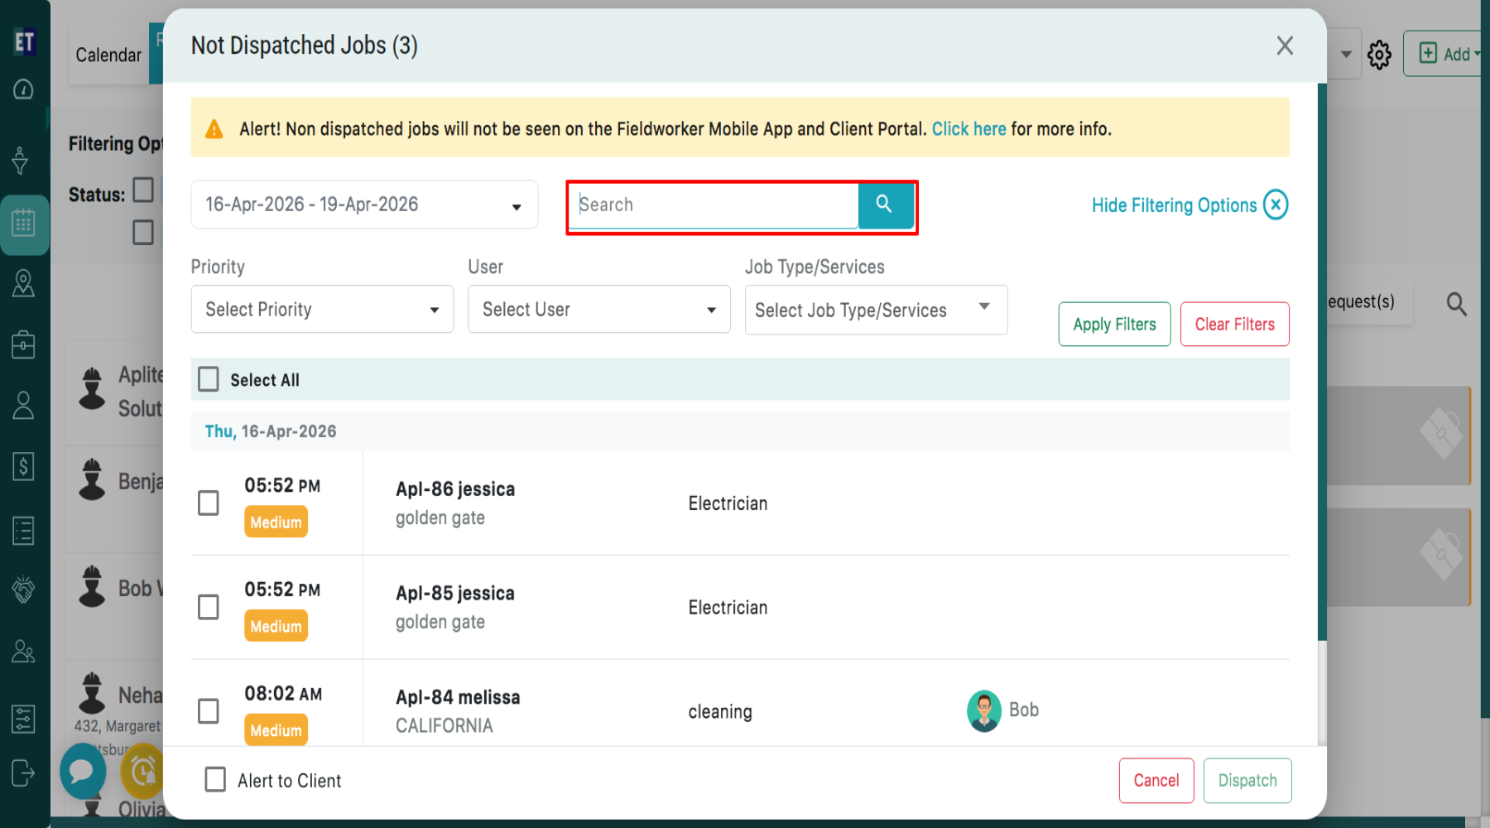Tick the checkbox for job Apl-86 jessica
The image size is (1490, 828).
click(x=209, y=503)
